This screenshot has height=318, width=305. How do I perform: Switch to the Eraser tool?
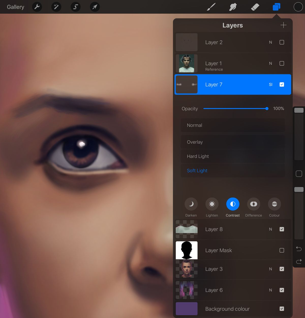pyautogui.click(x=255, y=7)
